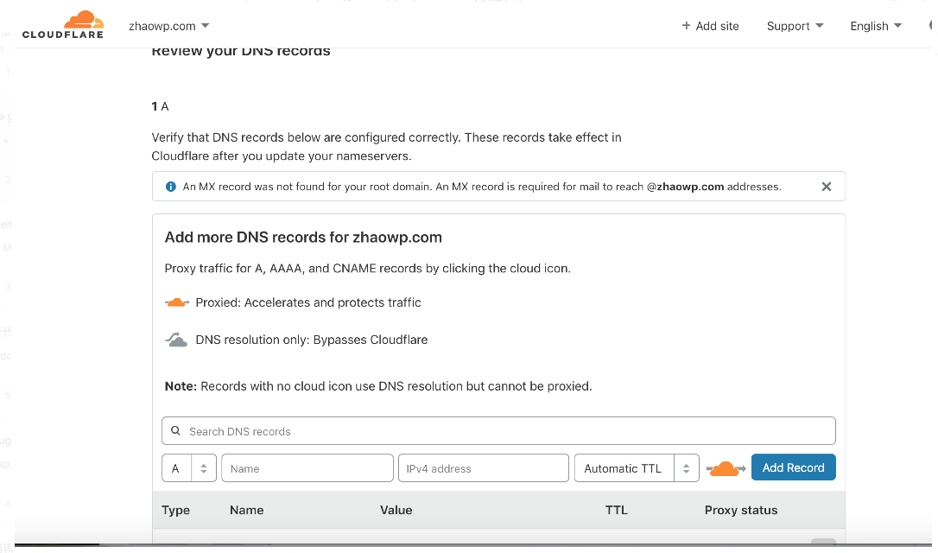Viewport: 938px width, 553px height.
Task: Click the Add Record button
Action: point(793,467)
